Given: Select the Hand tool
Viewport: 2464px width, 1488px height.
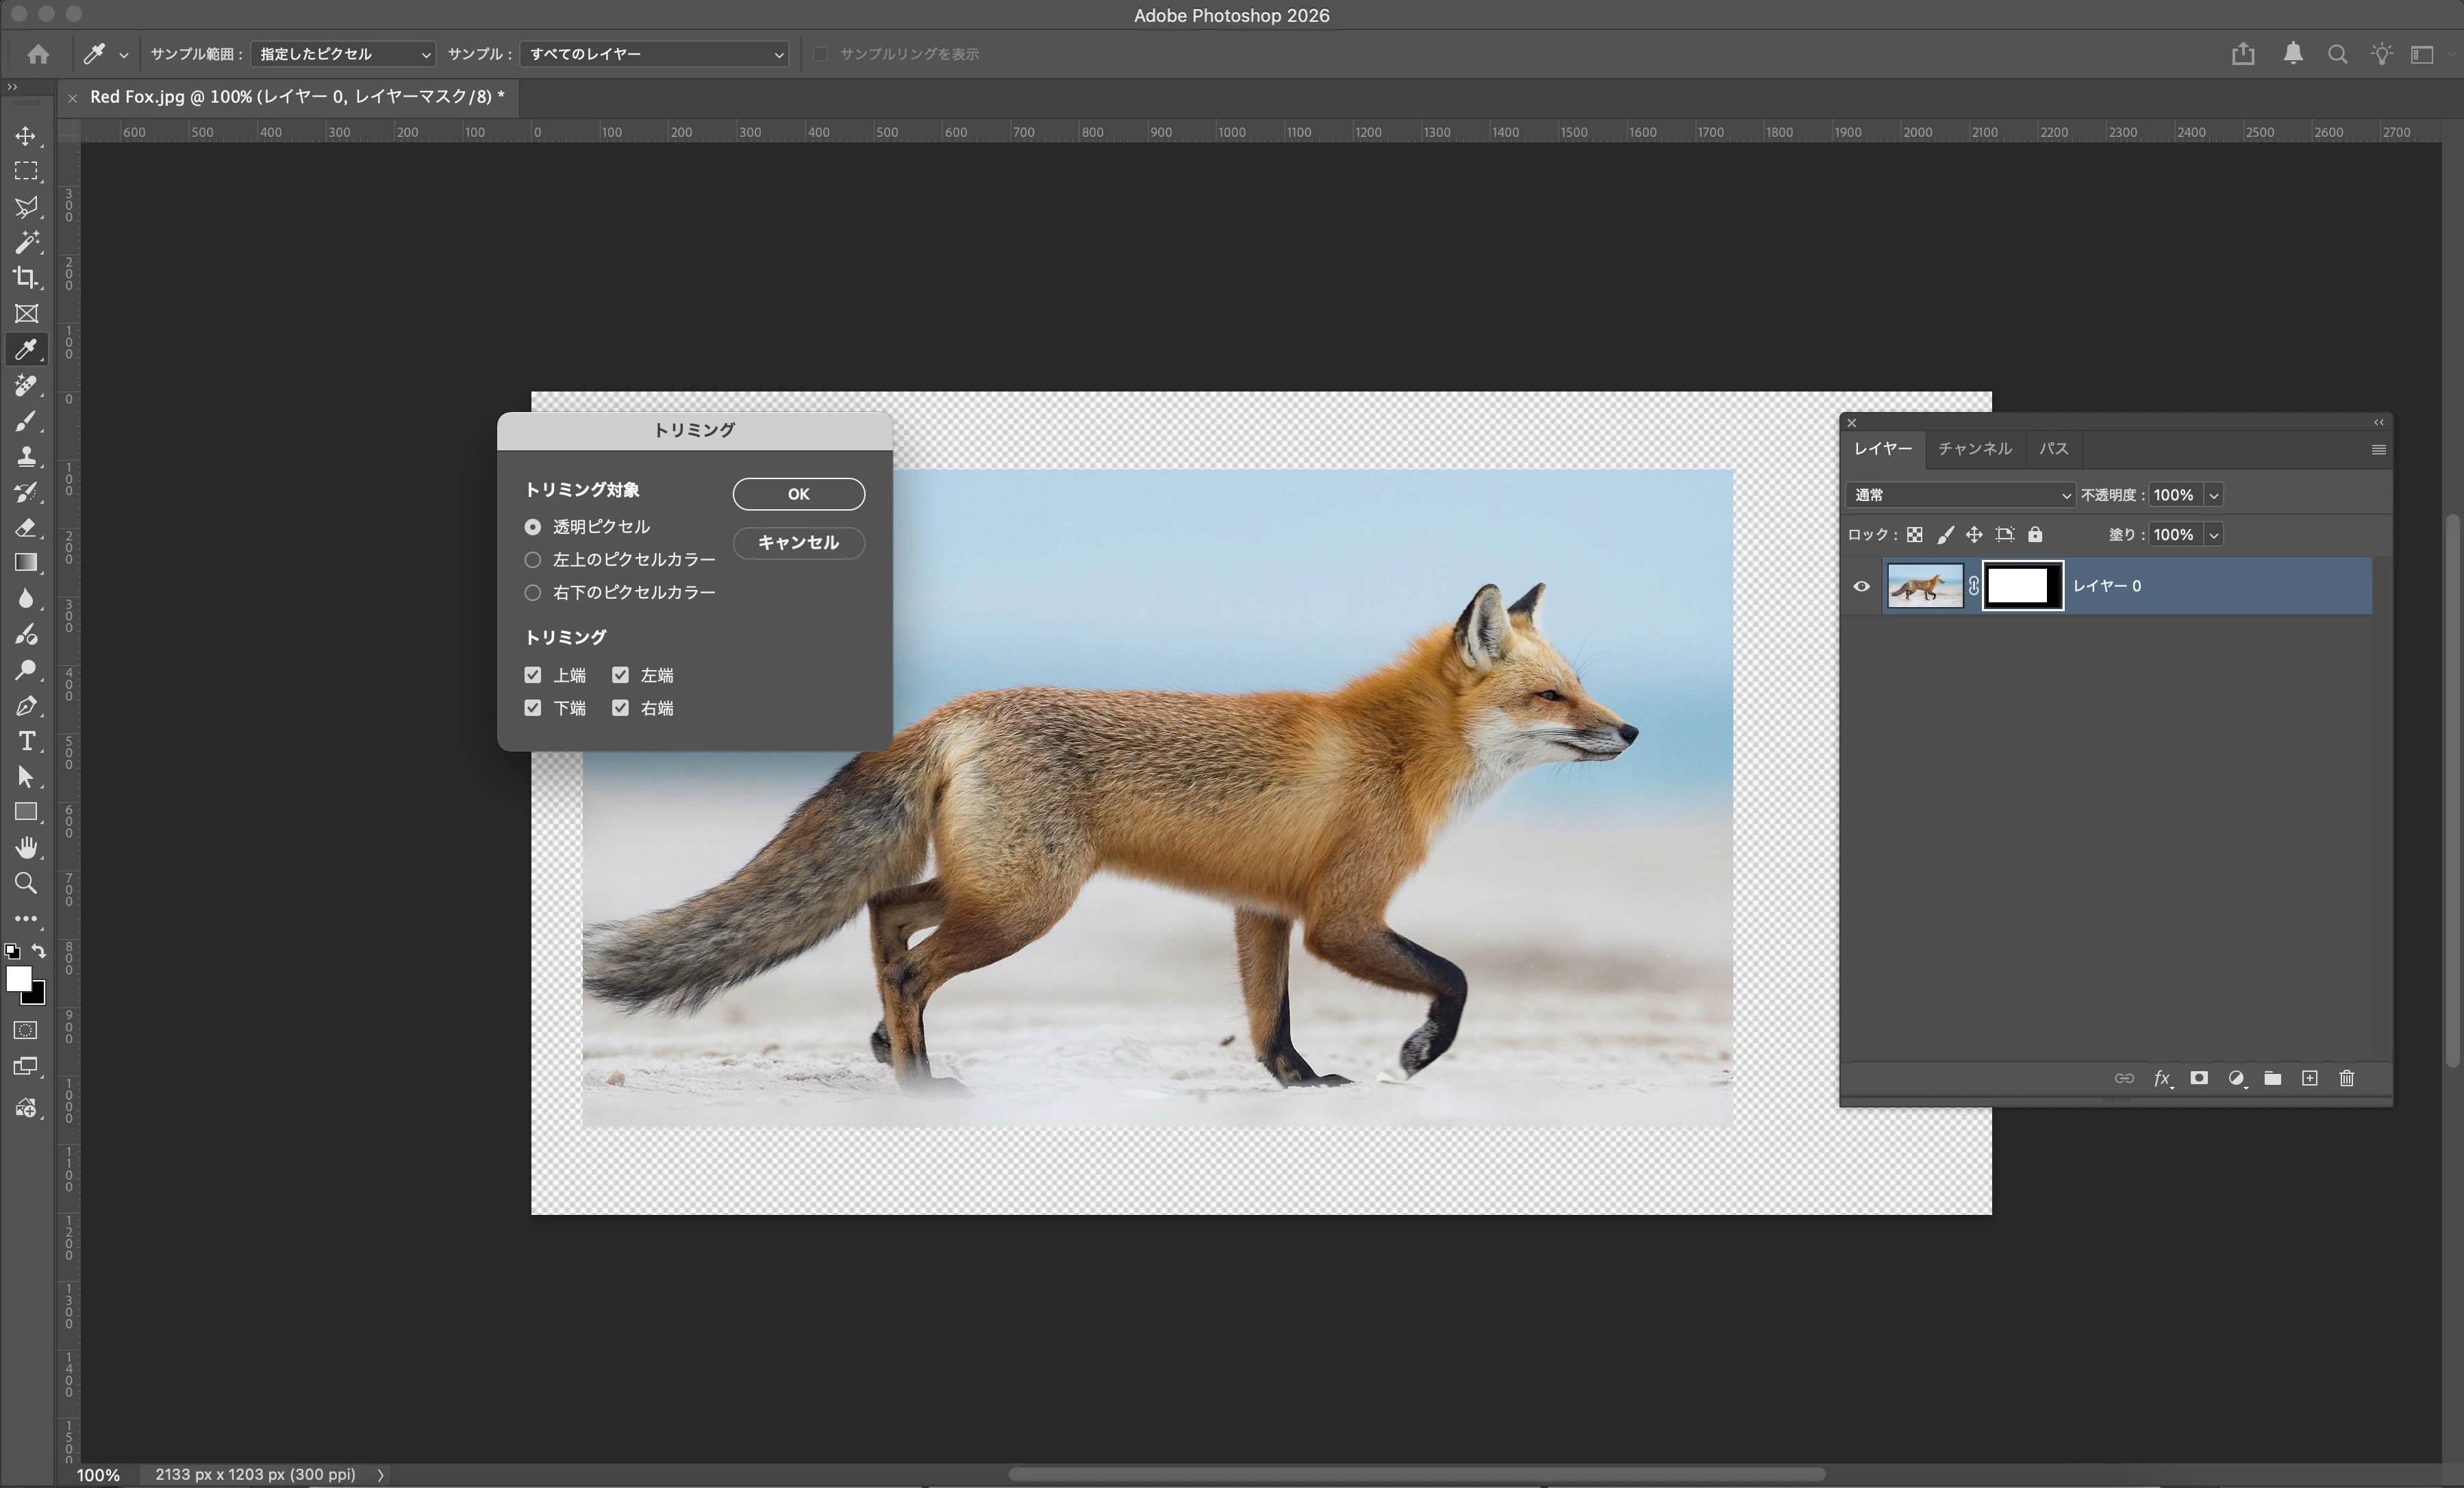Looking at the screenshot, I should tap(26, 847).
